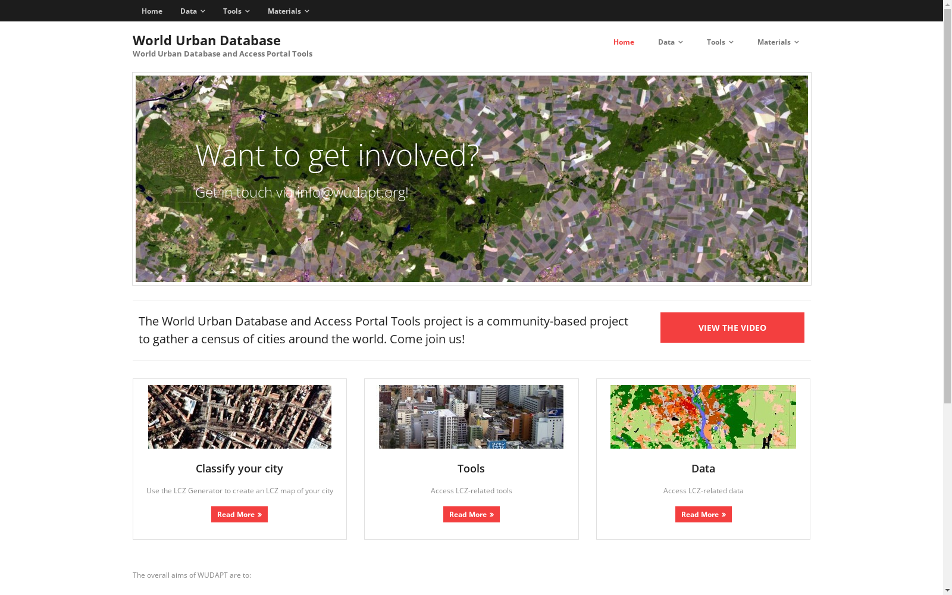Click the scrollbar down arrow
The width and height of the screenshot is (952, 595).
(x=947, y=590)
